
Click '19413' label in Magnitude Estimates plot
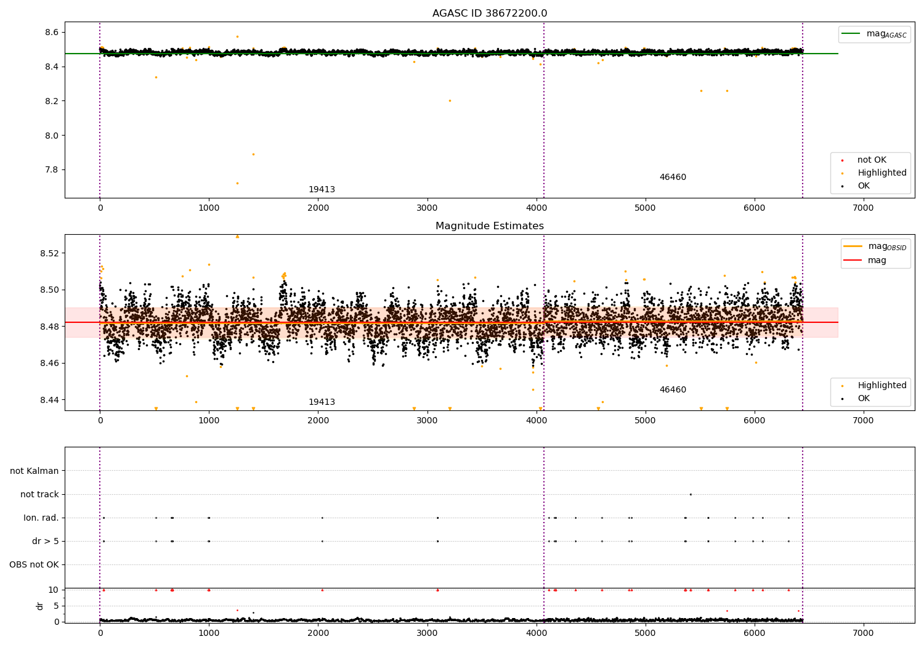(322, 402)
